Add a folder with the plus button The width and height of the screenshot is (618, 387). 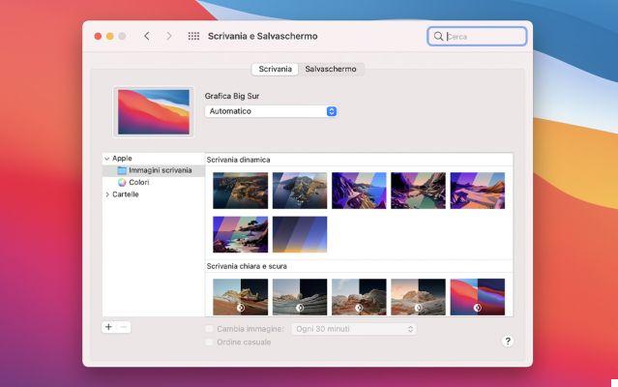tap(108, 327)
